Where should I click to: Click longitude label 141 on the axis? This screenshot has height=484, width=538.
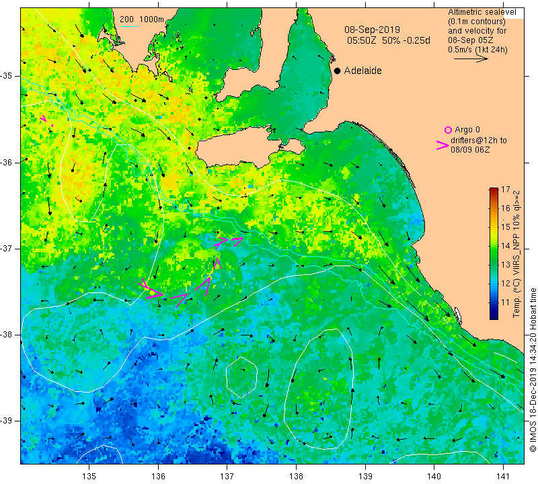pos(503,477)
